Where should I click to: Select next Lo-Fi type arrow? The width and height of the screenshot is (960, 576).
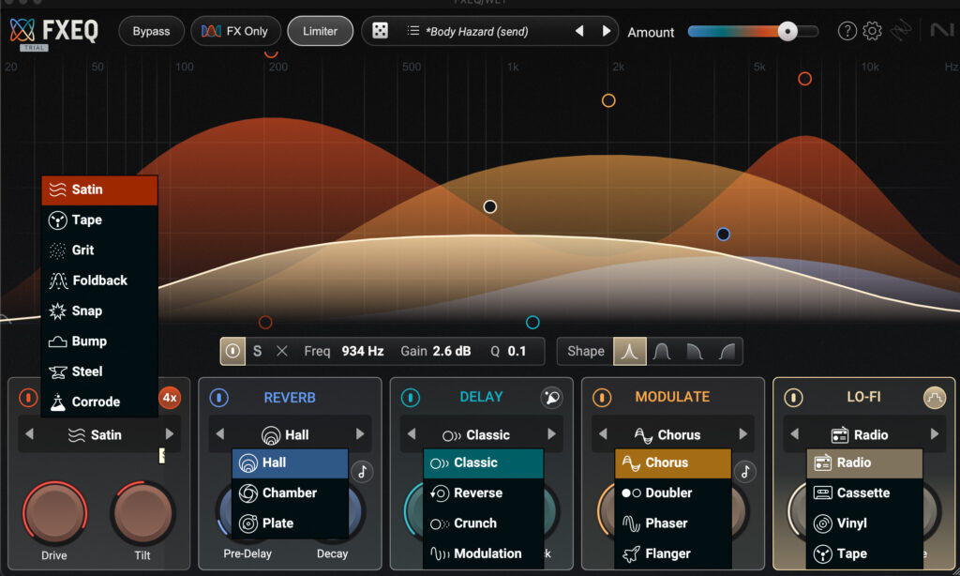click(x=935, y=434)
